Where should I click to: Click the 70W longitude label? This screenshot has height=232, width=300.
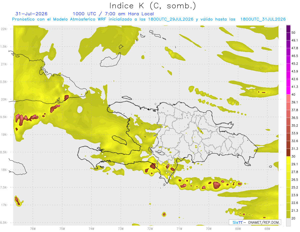pyautogui.click(x=209, y=228)
